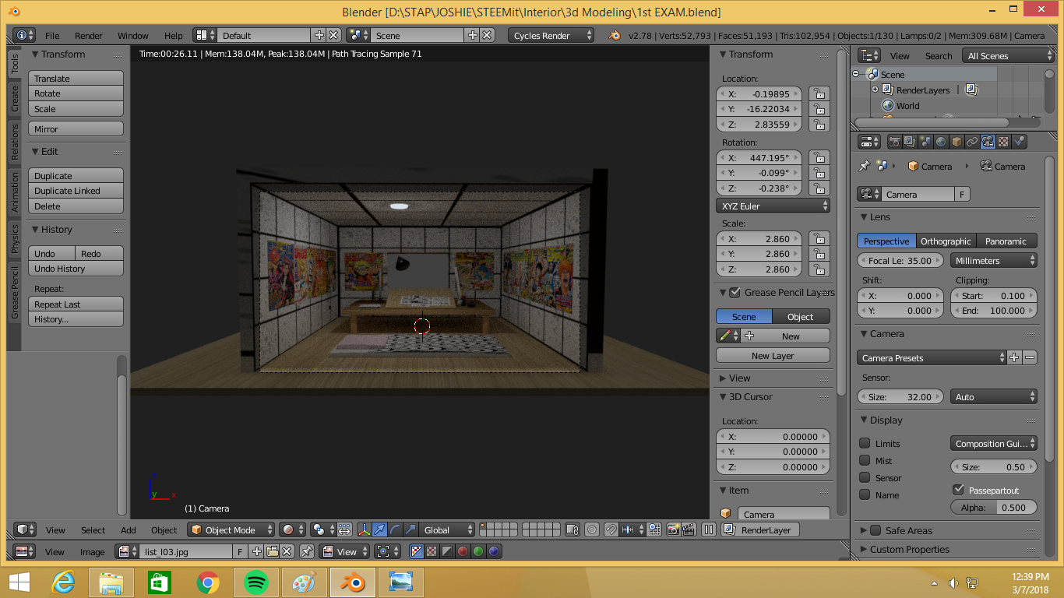Show the green channel in image editor
This screenshot has width=1064, height=598.
(x=478, y=551)
